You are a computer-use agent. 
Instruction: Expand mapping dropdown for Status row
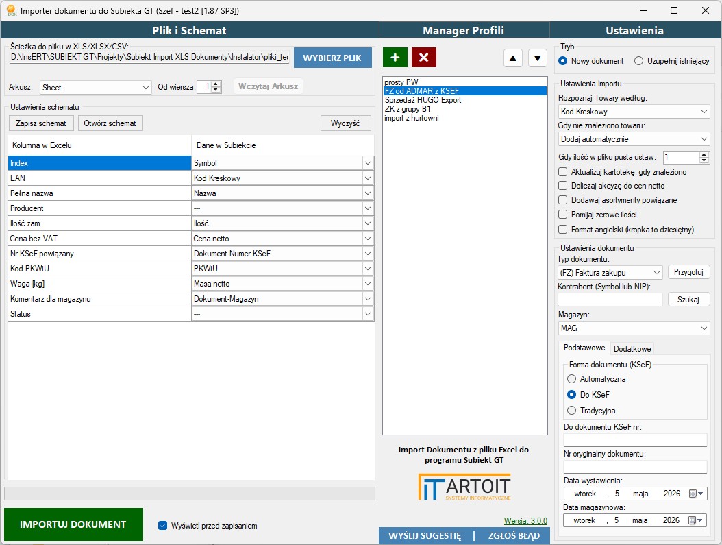tap(368, 314)
